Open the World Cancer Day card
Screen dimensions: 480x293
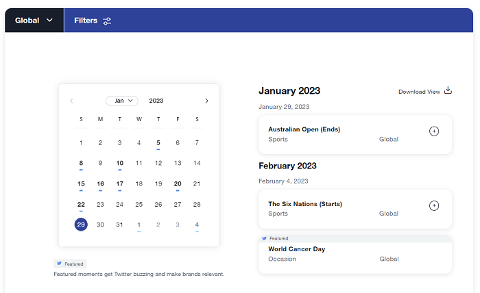click(x=355, y=254)
